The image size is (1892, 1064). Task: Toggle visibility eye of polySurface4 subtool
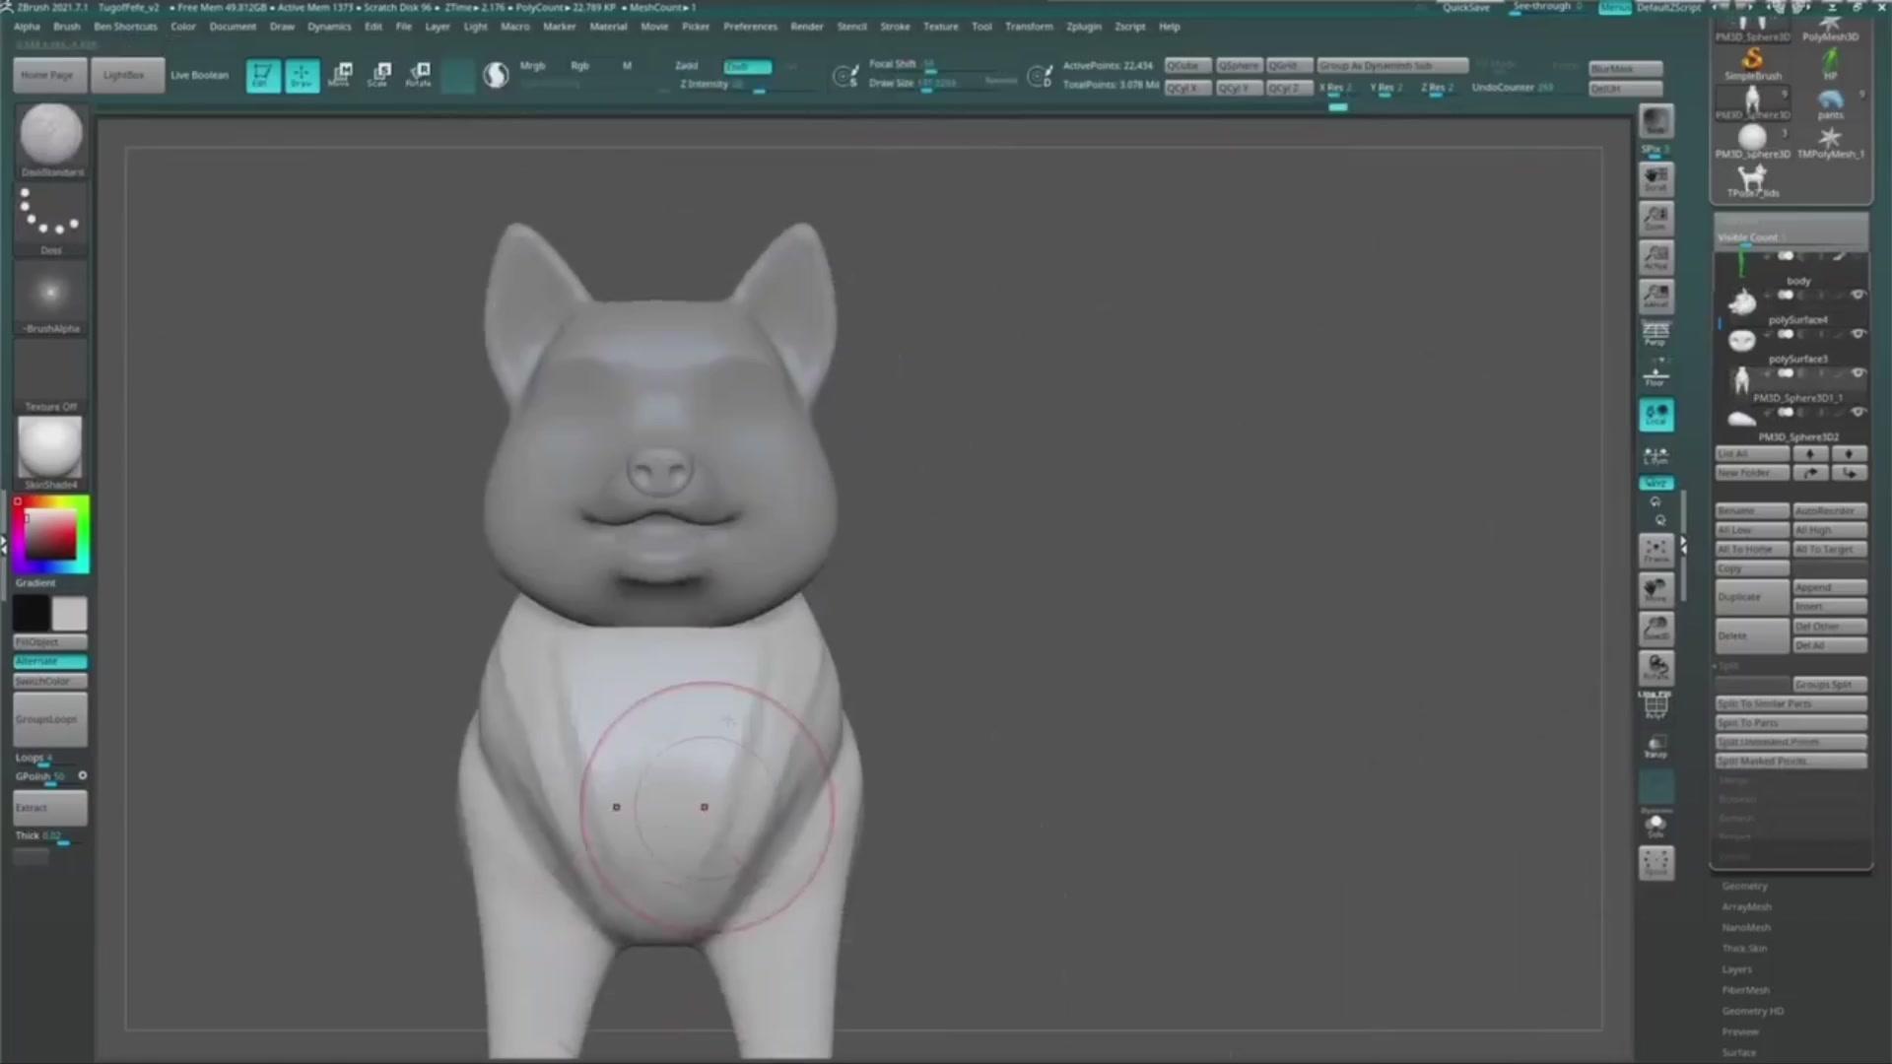(x=1858, y=334)
